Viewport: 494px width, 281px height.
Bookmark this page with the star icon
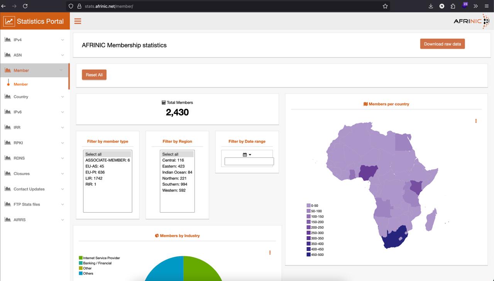(385, 6)
